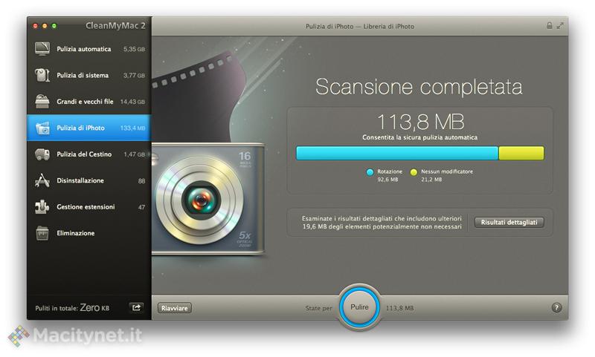
Task: Open Pulizia automatica section
Action: pyautogui.click(x=89, y=49)
